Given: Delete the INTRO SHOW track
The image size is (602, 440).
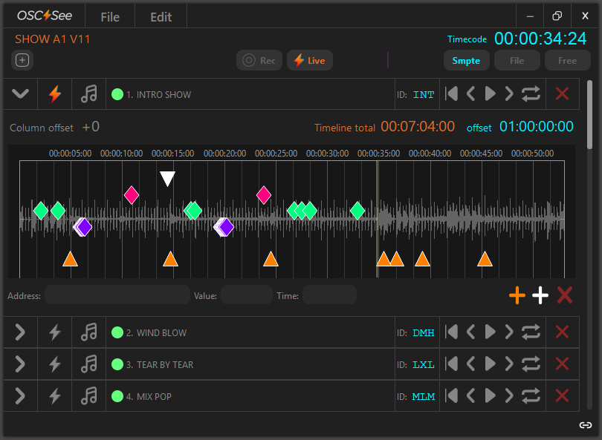Looking at the screenshot, I should point(563,94).
